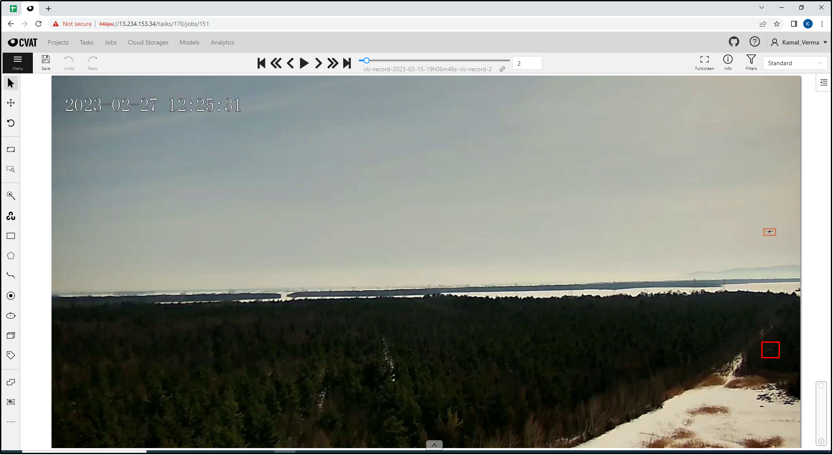
Task: Click the browser address bar URL
Action: [x=154, y=24]
